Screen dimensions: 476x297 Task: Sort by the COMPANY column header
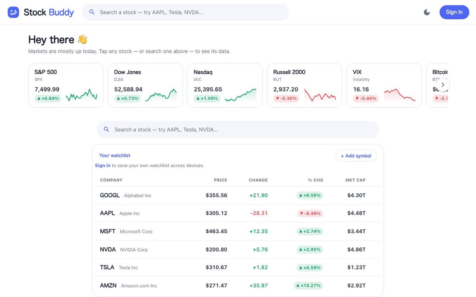(x=111, y=180)
